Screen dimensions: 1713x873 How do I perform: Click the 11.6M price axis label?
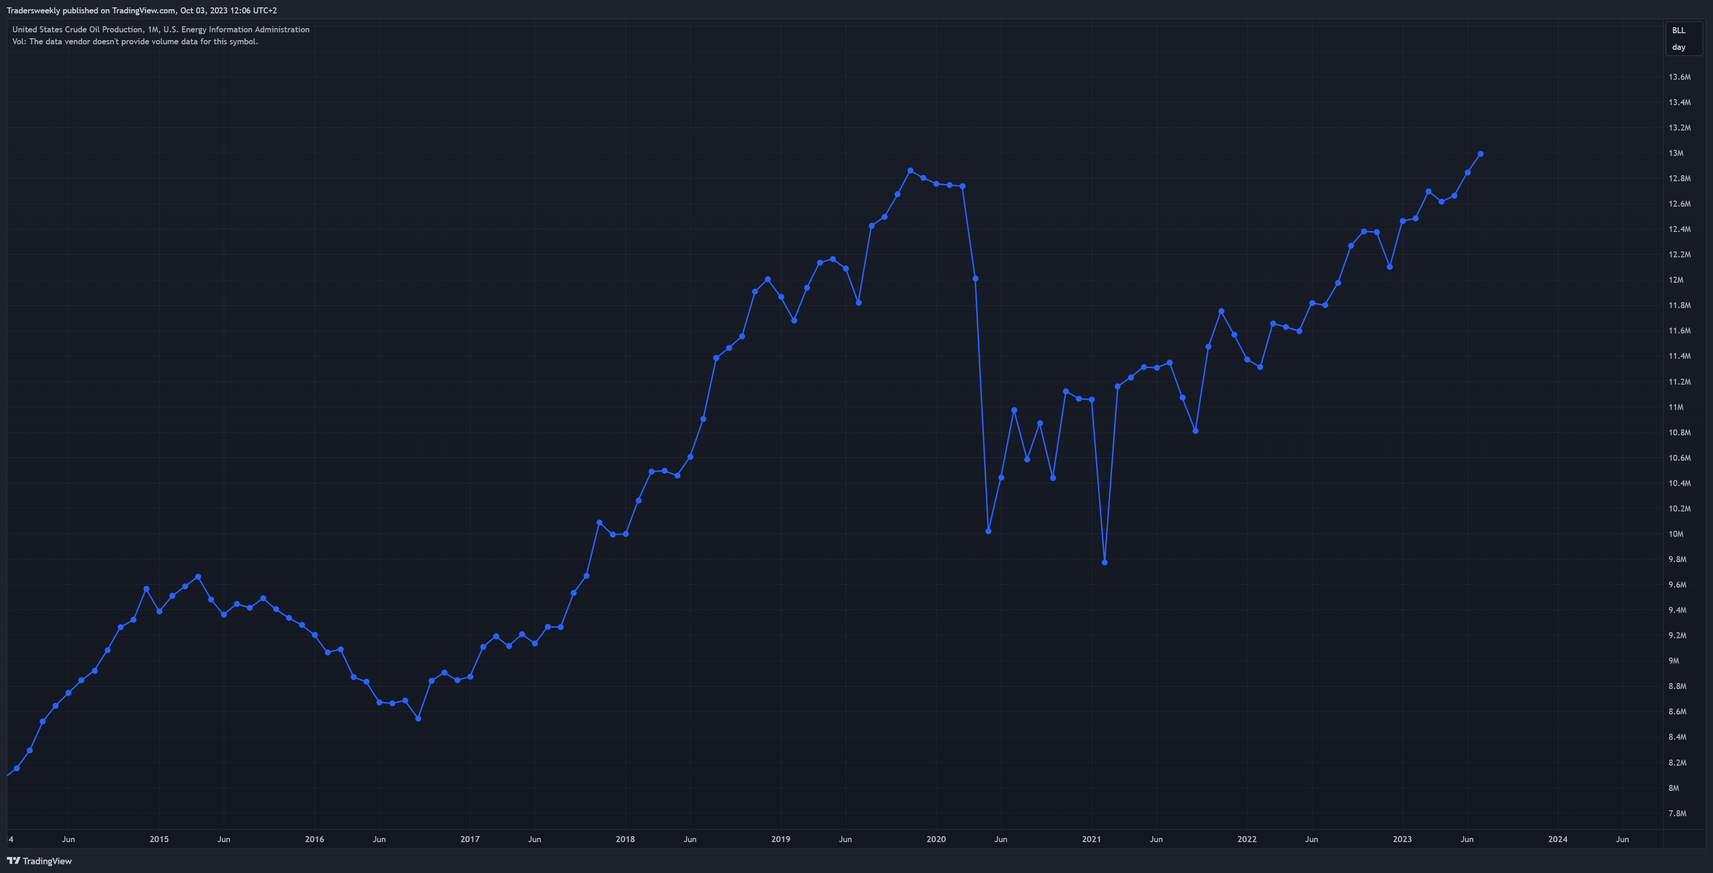point(1679,331)
